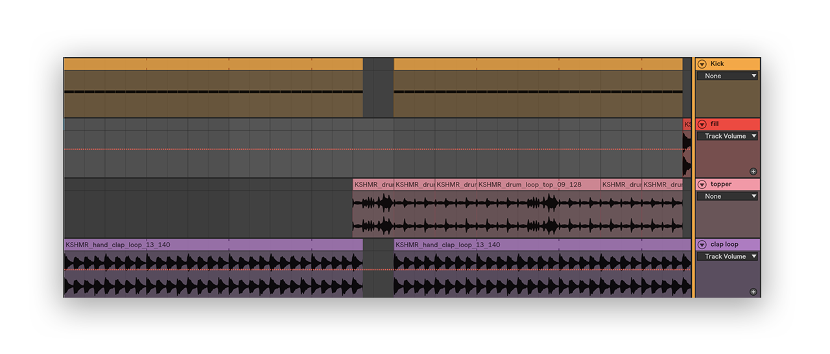This screenshot has height=354, width=830.
Task: Add automation lane on the clap loop track
Action: point(753,292)
